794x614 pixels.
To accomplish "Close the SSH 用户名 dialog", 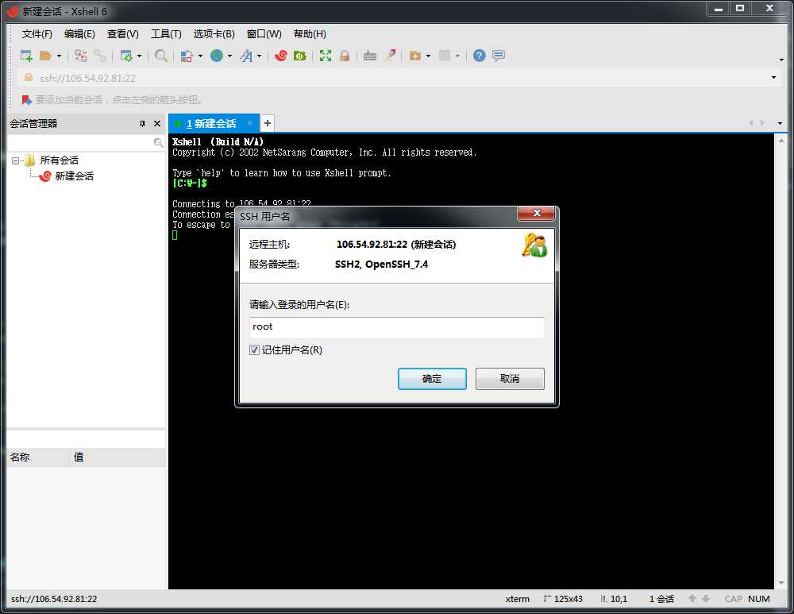I will pos(537,214).
